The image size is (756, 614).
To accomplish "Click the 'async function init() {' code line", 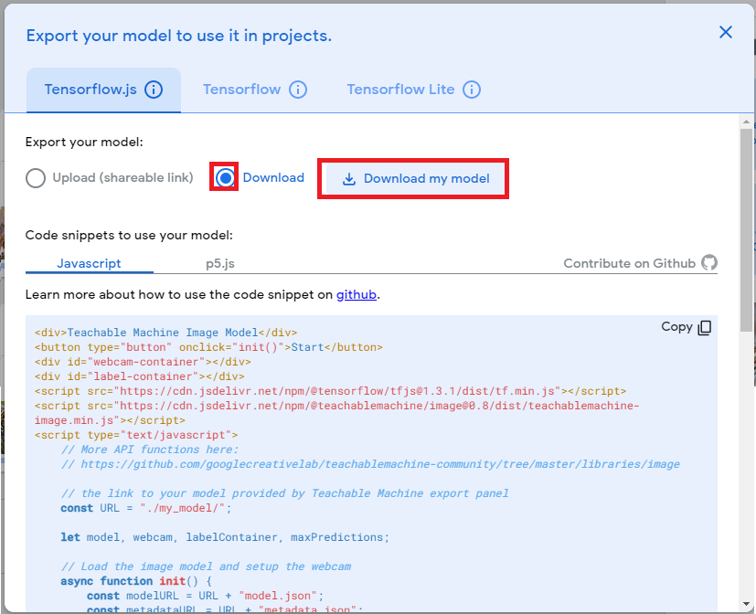I will coord(136,581).
